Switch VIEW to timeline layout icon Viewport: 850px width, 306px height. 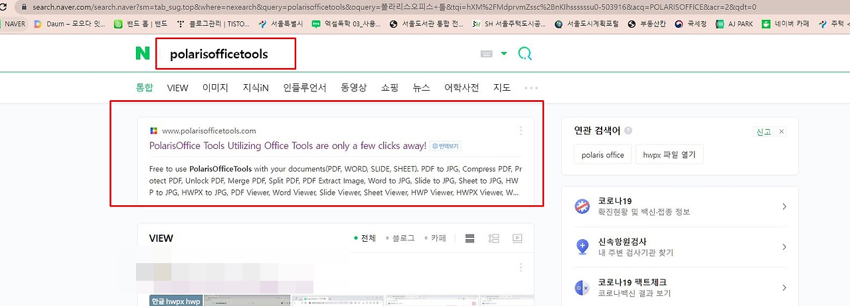(x=493, y=238)
